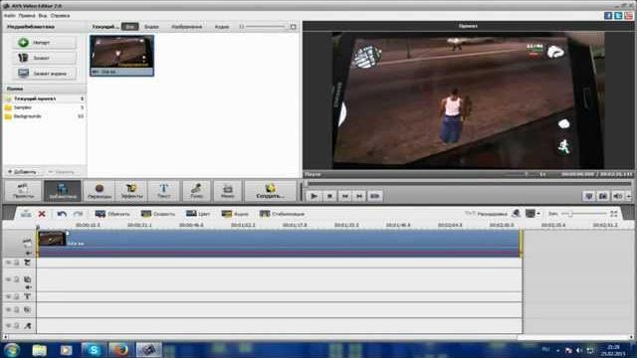Screen dimensions: 637x358
Task: Stop the preview playback
Action: click(329, 197)
